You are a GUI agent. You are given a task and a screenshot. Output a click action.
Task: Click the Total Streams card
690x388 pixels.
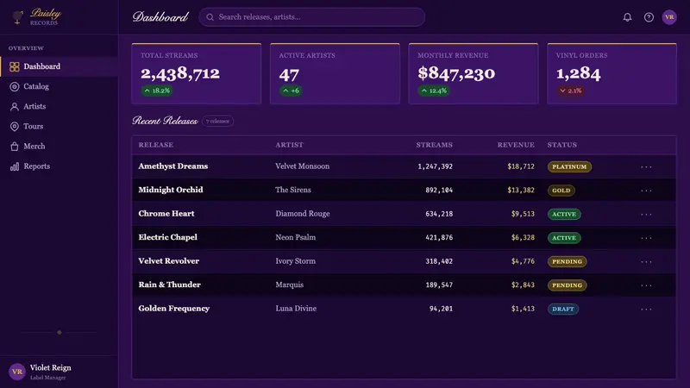(x=197, y=73)
